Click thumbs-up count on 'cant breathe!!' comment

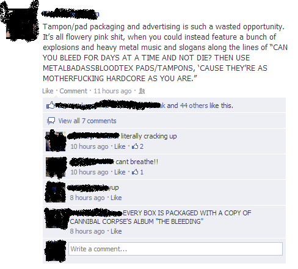138,172
